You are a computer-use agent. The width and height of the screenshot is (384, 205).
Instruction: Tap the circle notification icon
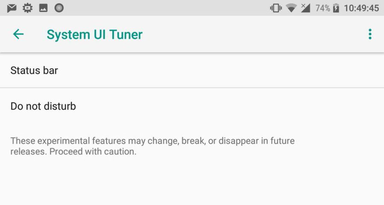click(59, 8)
